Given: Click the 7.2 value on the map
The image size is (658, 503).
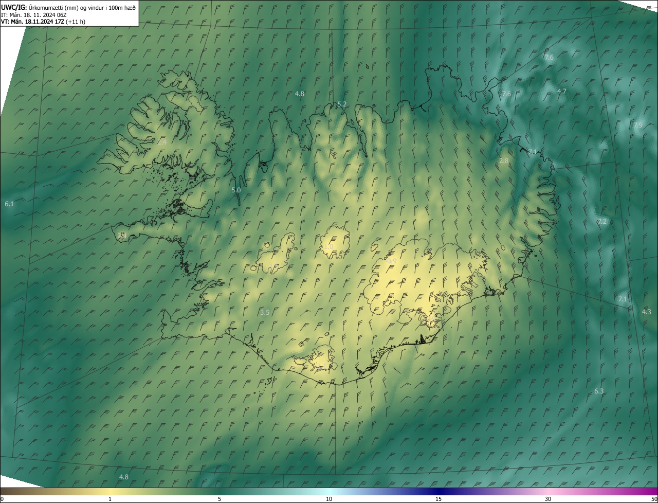Looking at the screenshot, I should pyautogui.click(x=602, y=221).
